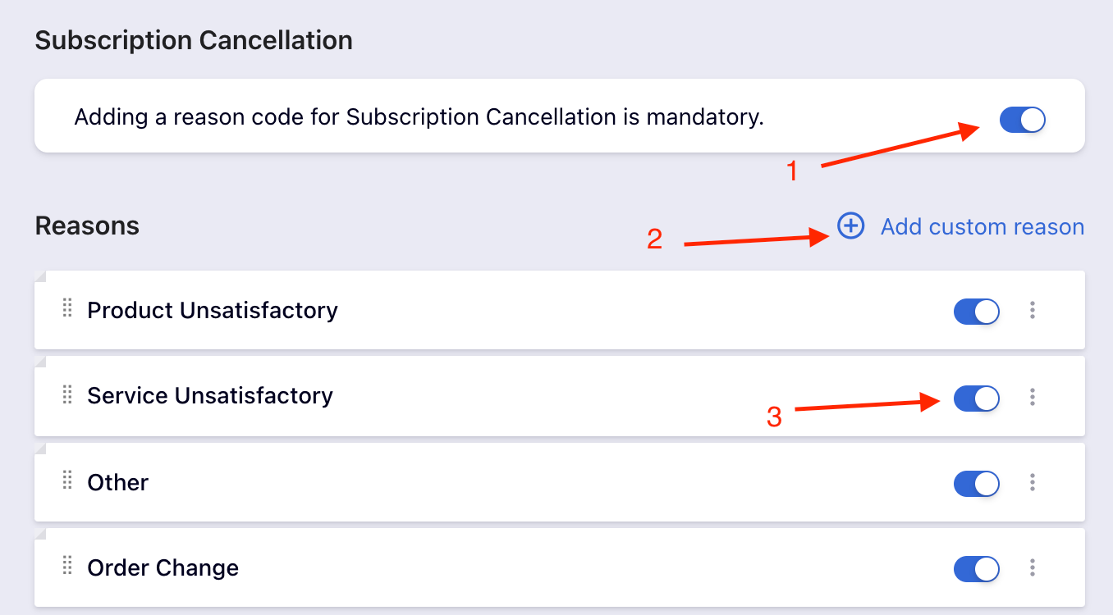This screenshot has height=615, width=1113.
Task: Toggle off Product Unsatisfactory reason
Action: coord(976,311)
